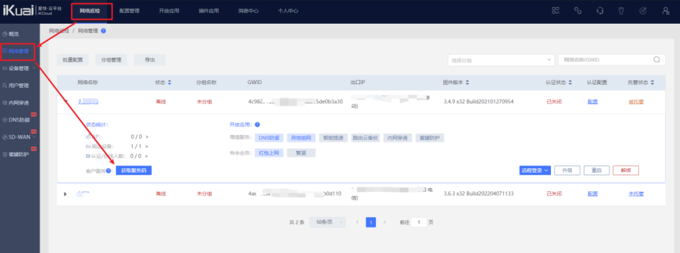Open customer support headset icon
This screenshot has width=680, height=253.
tap(600, 11)
